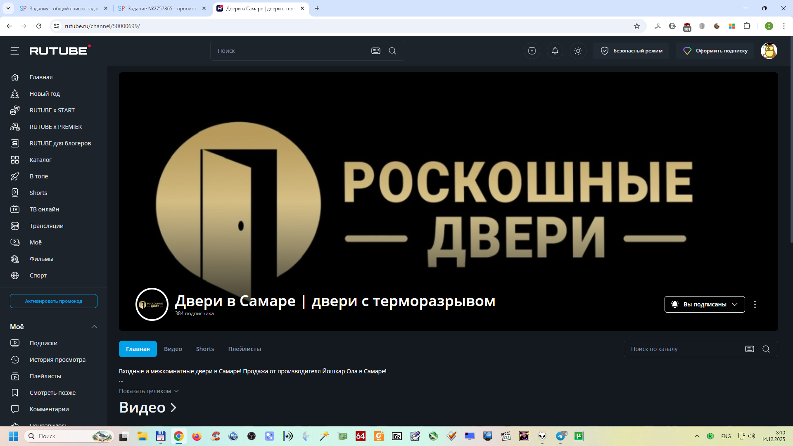The height and width of the screenshot is (446, 793).
Task: Click the notifications bell icon
Action: (x=555, y=51)
